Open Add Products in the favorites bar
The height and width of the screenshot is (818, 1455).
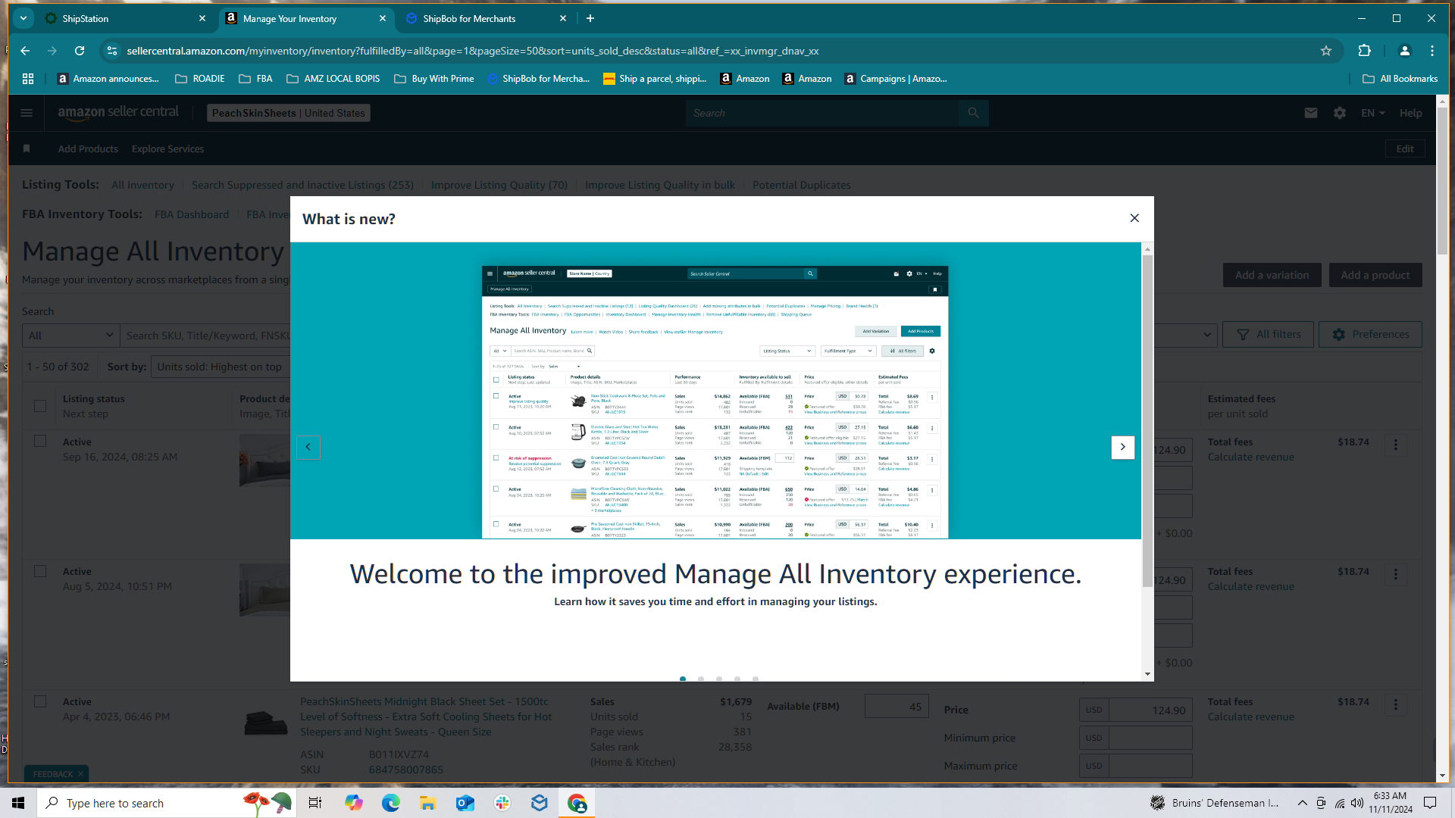point(88,148)
